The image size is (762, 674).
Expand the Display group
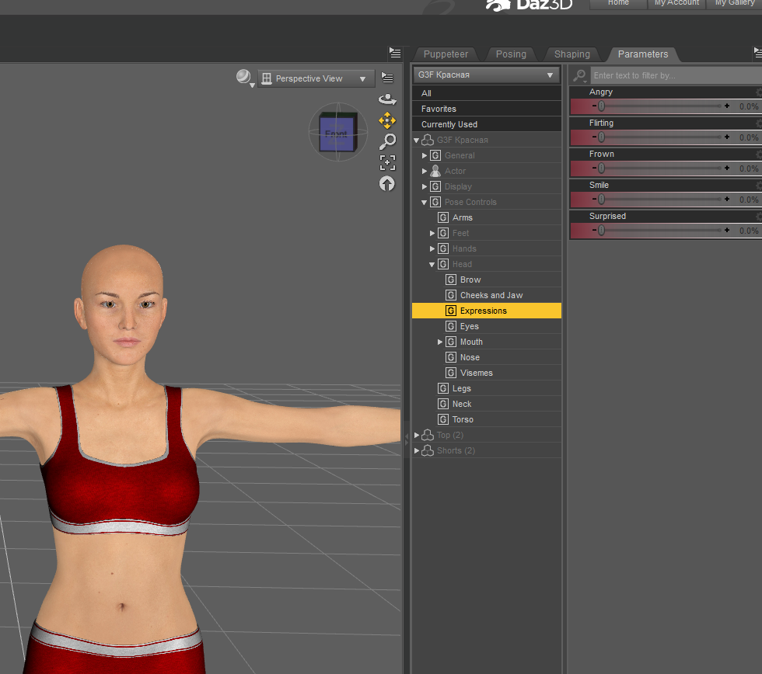point(425,187)
